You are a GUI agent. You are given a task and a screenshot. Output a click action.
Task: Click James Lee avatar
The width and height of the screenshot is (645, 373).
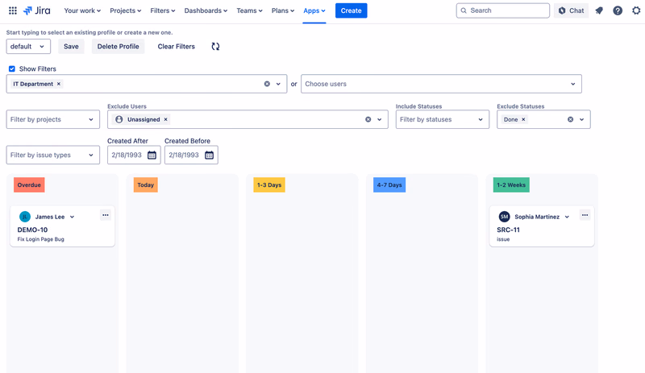(25, 217)
